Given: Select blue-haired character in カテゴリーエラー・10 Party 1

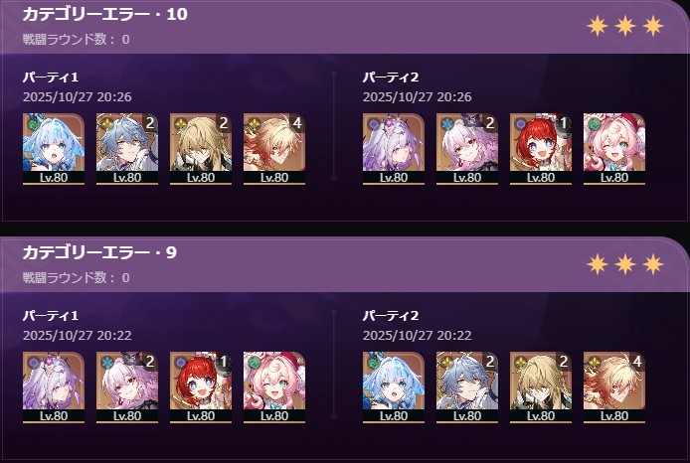Looking at the screenshot, I should (54, 149).
